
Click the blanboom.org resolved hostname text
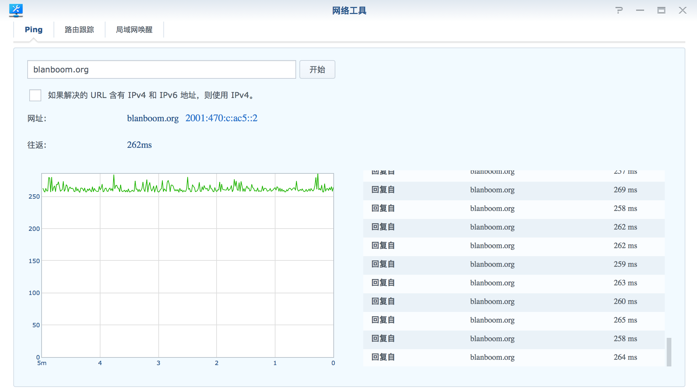(x=153, y=118)
